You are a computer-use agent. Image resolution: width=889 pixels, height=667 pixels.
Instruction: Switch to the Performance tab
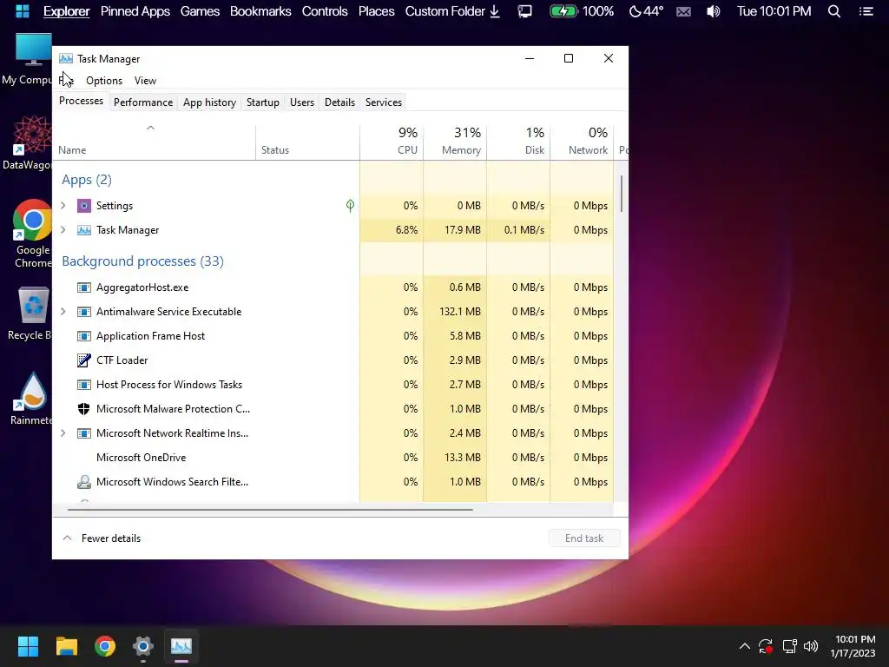click(x=143, y=102)
